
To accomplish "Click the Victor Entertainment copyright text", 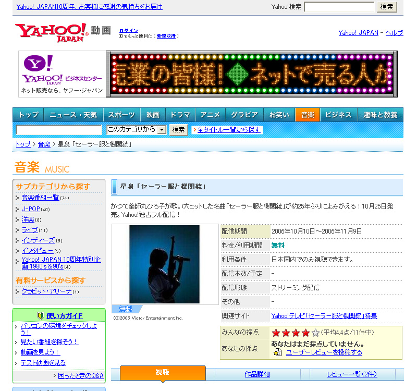I will (148, 318).
